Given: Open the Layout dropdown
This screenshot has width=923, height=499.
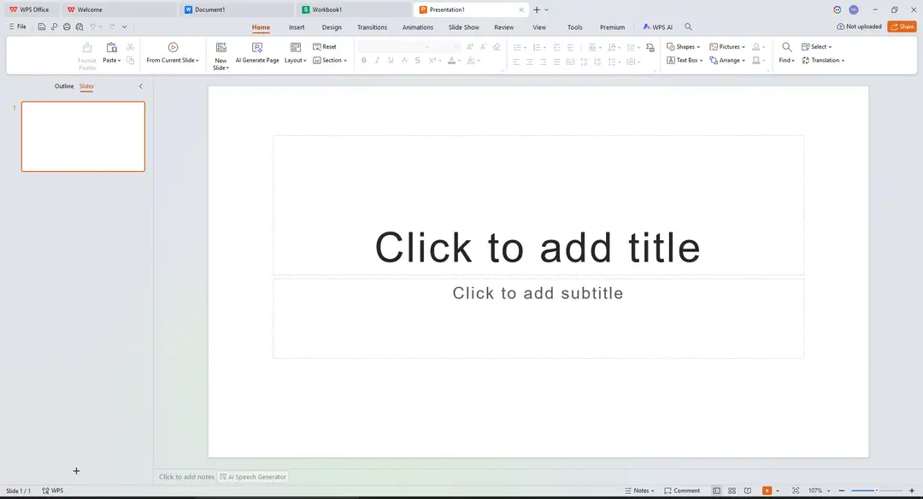Looking at the screenshot, I should (296, 61).
